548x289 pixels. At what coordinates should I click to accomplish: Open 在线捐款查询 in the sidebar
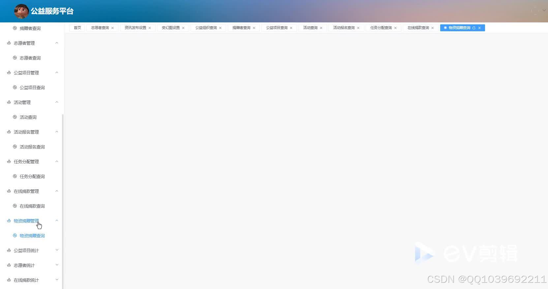pyautogui.click(x=32, y=206)
